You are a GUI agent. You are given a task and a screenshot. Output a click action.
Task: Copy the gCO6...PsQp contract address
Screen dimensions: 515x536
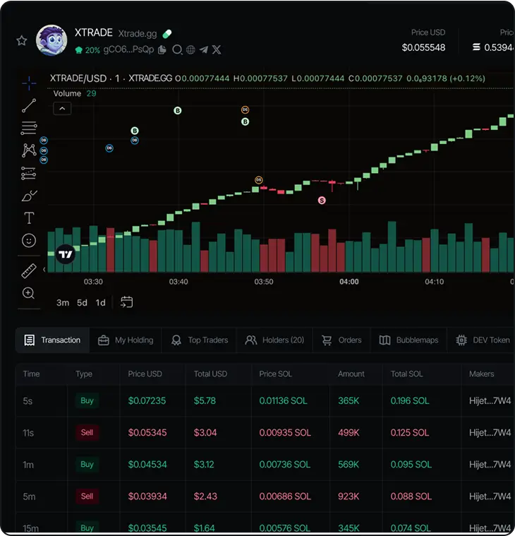162,50
